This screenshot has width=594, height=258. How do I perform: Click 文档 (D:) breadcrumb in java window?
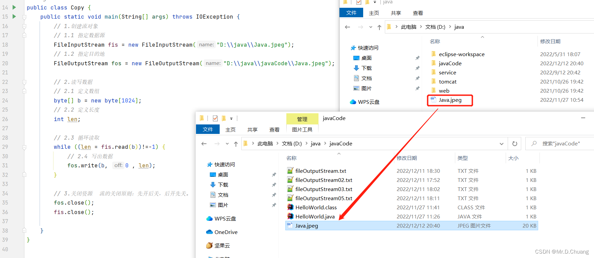[435, 27]
